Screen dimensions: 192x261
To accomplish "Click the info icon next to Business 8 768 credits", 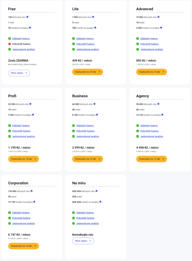I will (x=97, y=115).
